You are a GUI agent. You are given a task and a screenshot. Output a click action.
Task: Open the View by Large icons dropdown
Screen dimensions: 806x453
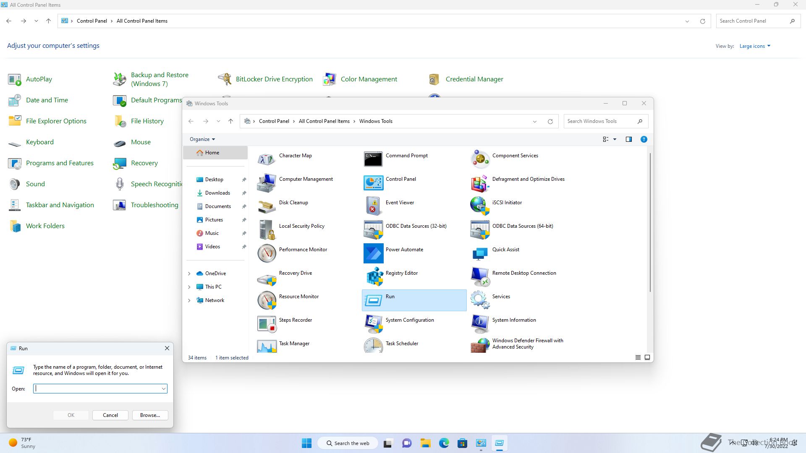(x=755, y=46)
